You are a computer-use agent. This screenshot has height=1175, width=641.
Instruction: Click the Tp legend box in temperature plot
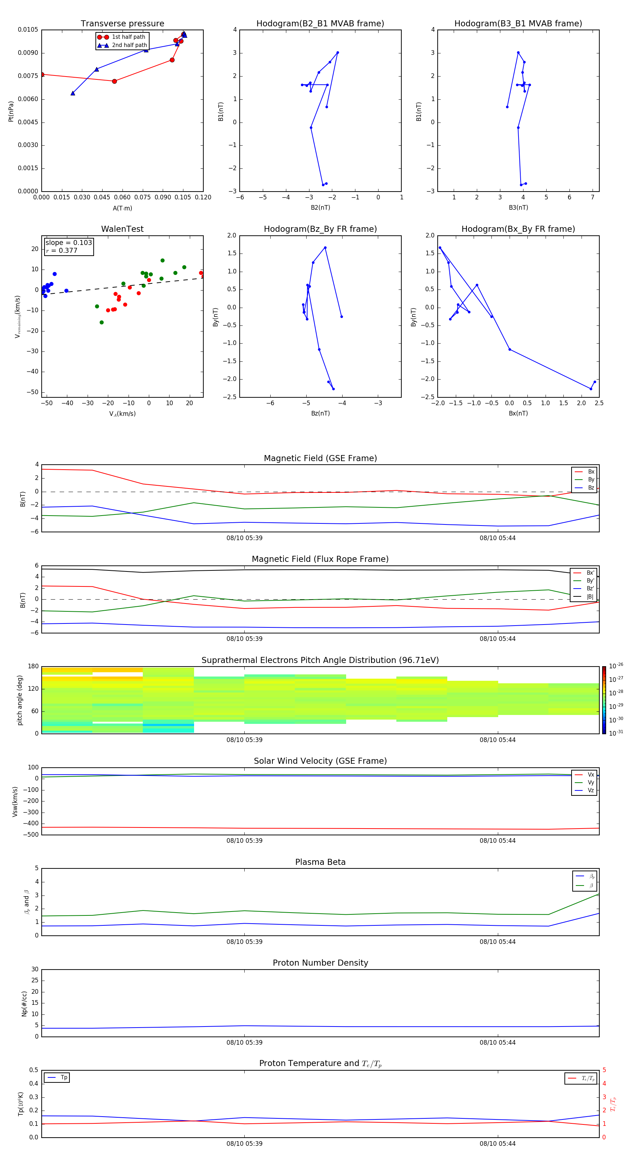point(57,1078)
